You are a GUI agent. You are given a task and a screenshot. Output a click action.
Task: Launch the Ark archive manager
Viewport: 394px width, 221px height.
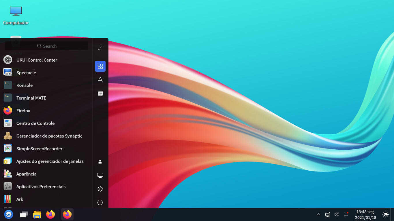[19, 199]
